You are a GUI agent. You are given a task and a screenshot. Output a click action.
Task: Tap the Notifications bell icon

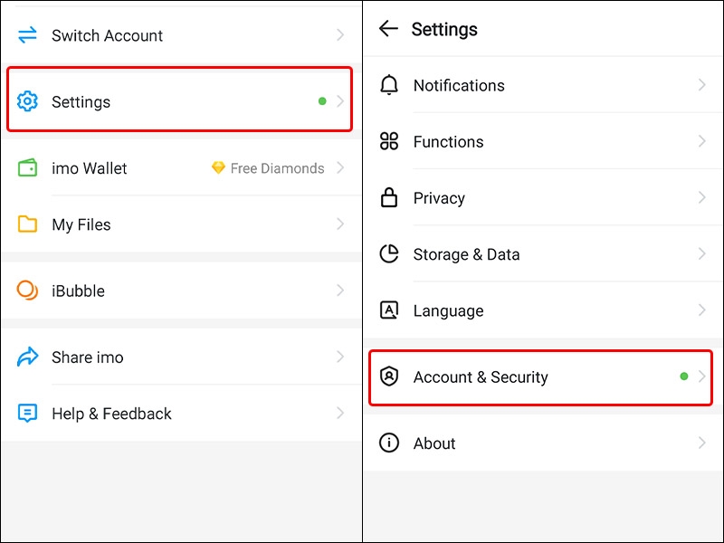(389, 85)
